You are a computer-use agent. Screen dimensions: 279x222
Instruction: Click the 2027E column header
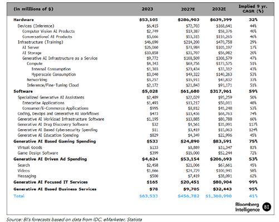188,9
